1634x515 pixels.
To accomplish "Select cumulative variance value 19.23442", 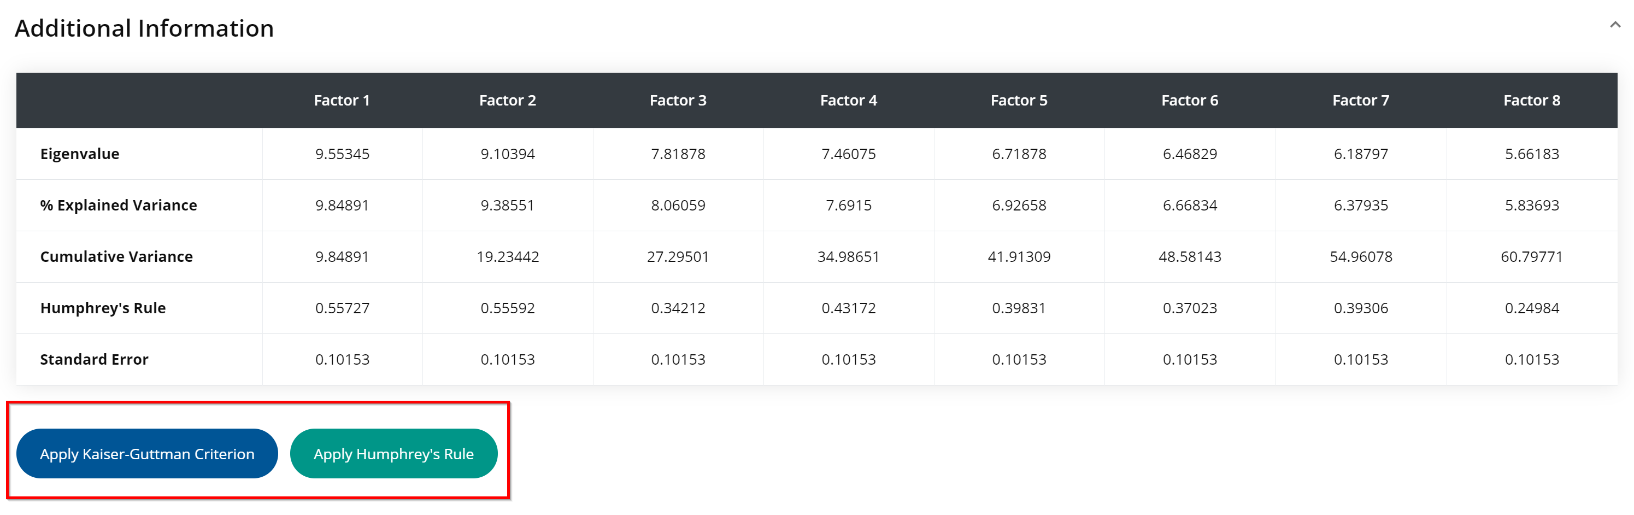I will (x=508, y=256).
